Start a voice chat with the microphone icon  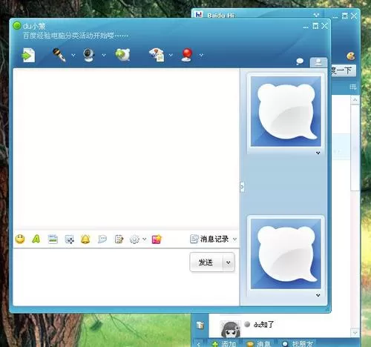pyautogui.click(x=59, y=55)
